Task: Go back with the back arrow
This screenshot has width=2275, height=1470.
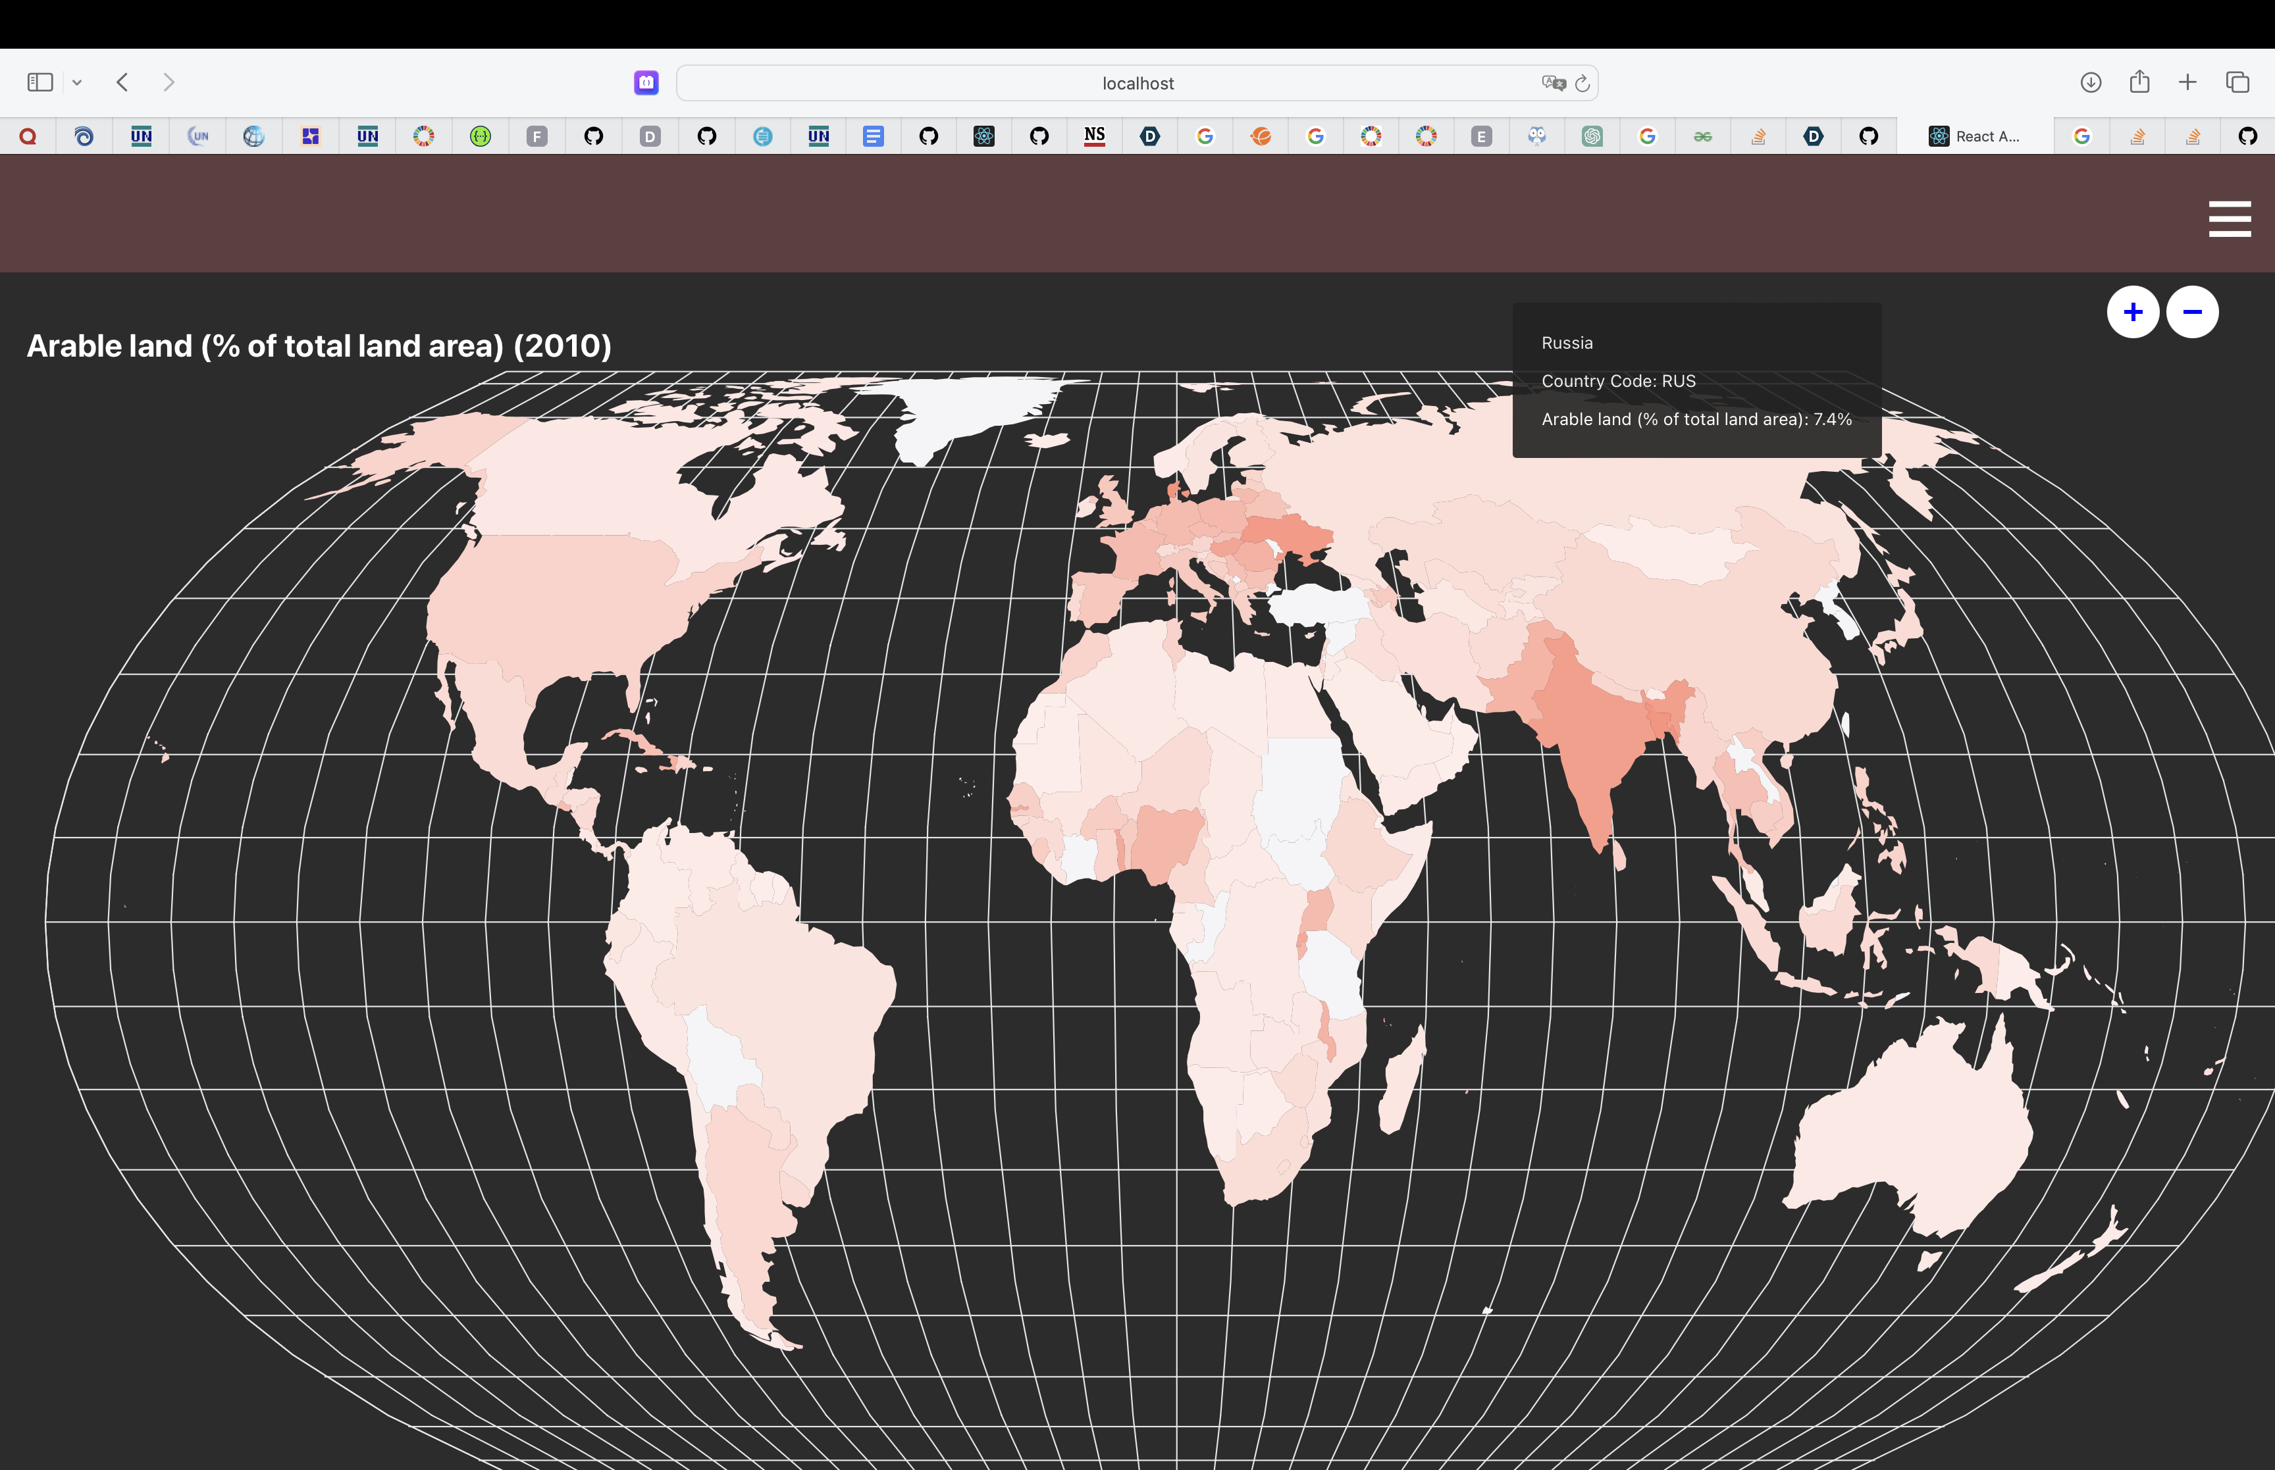Action: click(x=122, y=83)
